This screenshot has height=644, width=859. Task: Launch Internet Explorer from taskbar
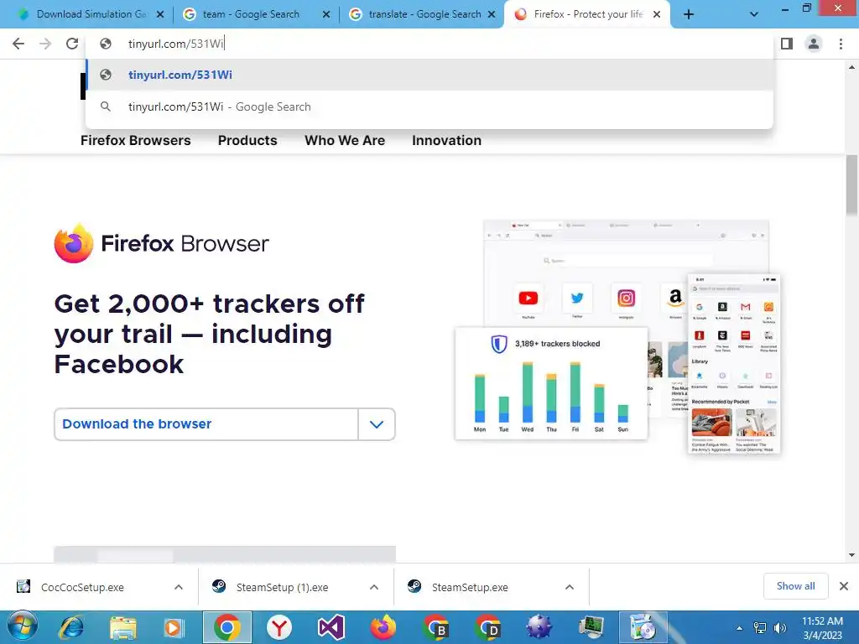pos(72,627)
